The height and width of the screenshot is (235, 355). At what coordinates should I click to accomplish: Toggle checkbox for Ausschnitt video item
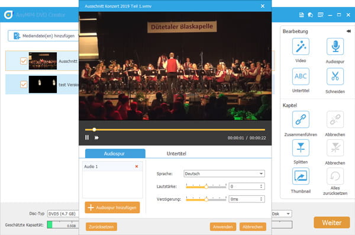(24, 61)
